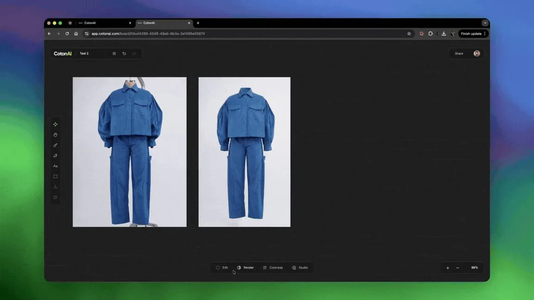Open the browser extensions puzzle icon

click(x=431, y=34)
